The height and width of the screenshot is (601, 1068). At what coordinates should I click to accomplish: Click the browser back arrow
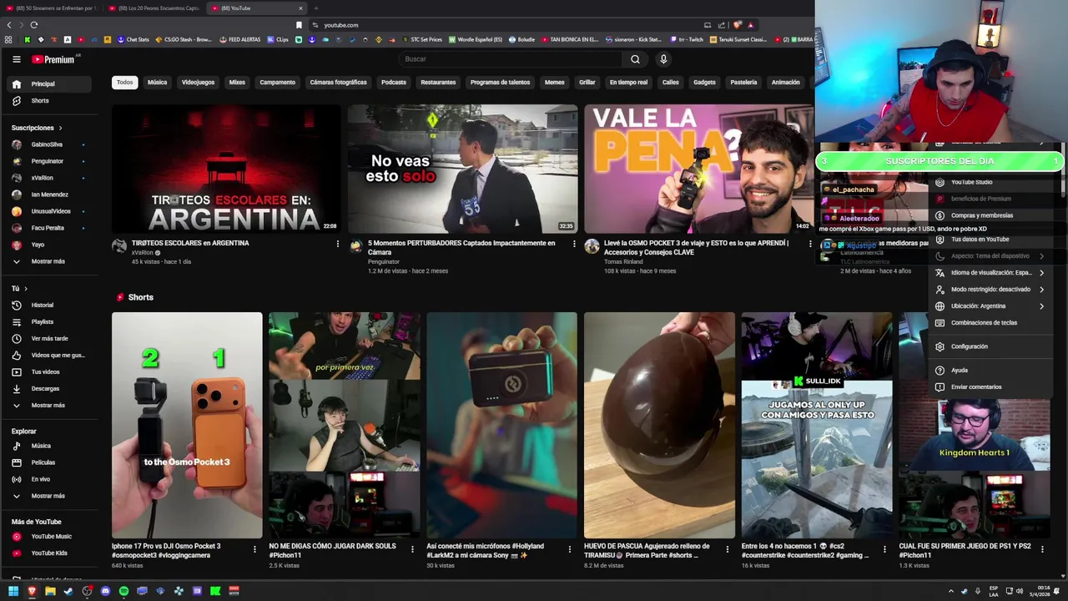(9, 25)
